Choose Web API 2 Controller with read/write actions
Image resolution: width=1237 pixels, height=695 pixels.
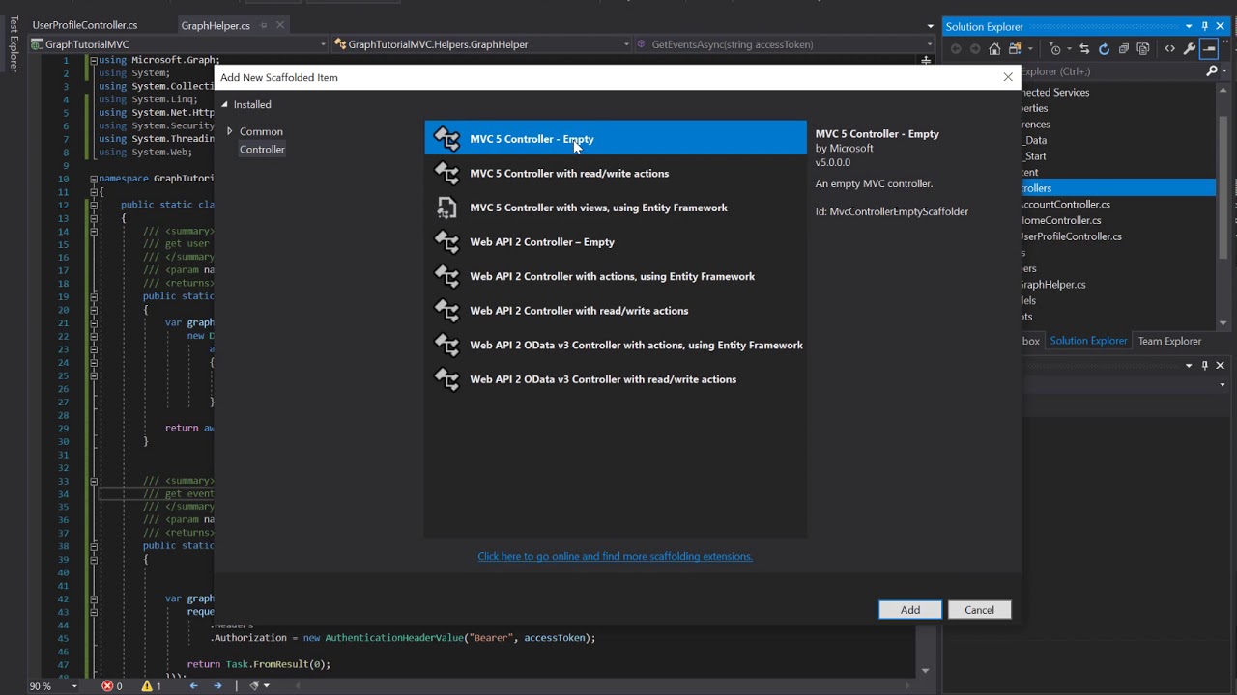click(616, 310)
